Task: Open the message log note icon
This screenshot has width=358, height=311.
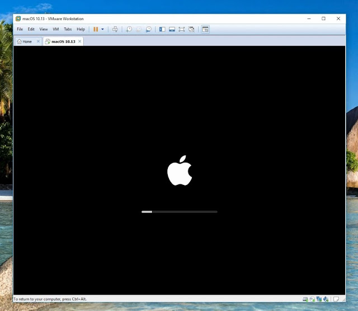Action: [336, 299]
